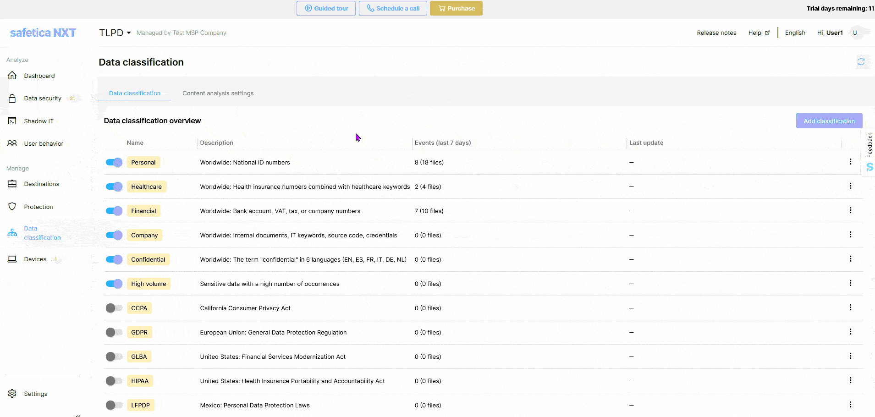
Task: Click the Last update column header
Action: pyautogui.click(x=646, y=143)
